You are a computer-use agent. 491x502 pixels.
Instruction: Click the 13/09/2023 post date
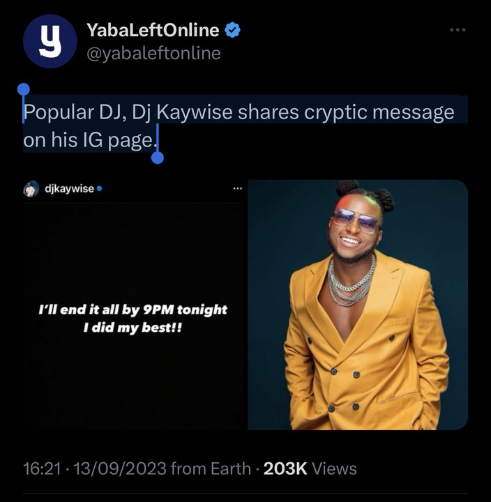coord(120,469)
